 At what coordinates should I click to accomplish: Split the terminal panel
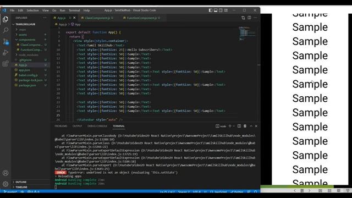[239, 126]
